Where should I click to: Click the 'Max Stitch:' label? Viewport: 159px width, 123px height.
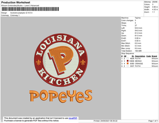click(126, 43)
